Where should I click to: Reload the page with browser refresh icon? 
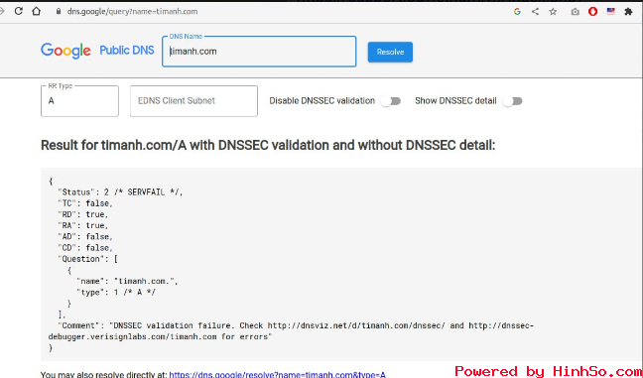tap(18, 11)
